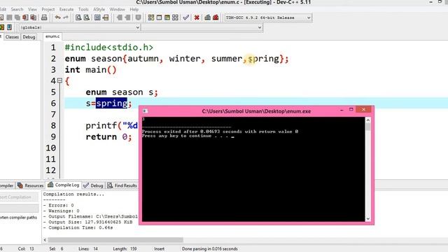
Task: Click the console scrollbar down arrow
Action: 368,218
